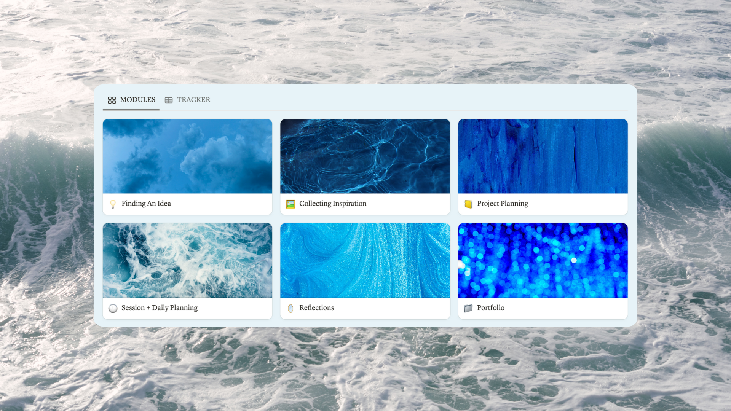
Task: Open the Finding An Idea page title
Action: point(146,204)
